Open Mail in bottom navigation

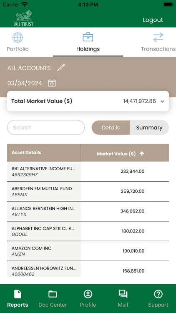click(x=123, y=299)
